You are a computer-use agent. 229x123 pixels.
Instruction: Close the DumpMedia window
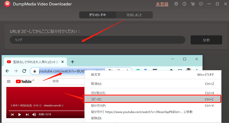click(x=226, y=4)
